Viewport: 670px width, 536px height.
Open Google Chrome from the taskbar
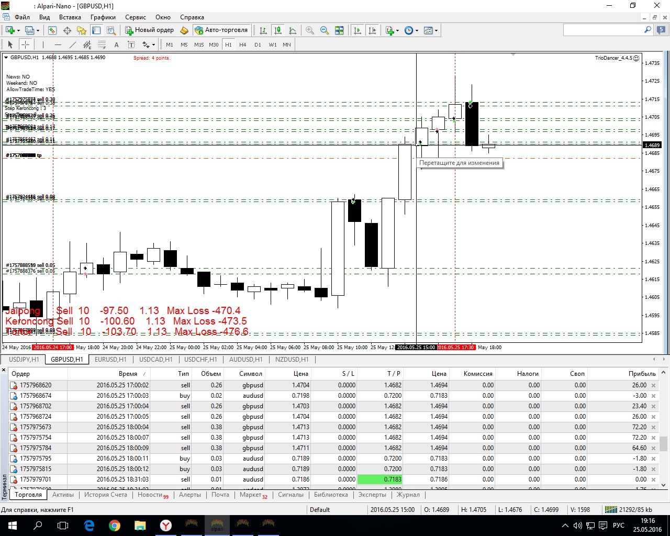click(x=115, y=525)
